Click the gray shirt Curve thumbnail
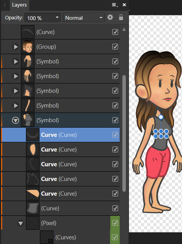The width and height of the screenshot is (182, 244). [33, 208]
